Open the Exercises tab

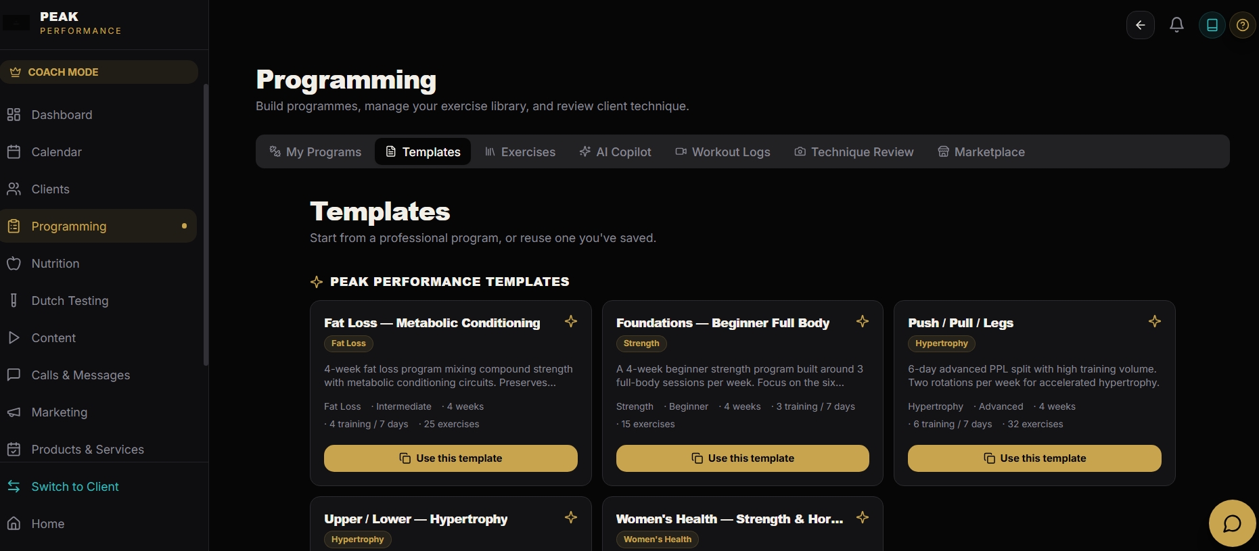(x=520, y=152)
